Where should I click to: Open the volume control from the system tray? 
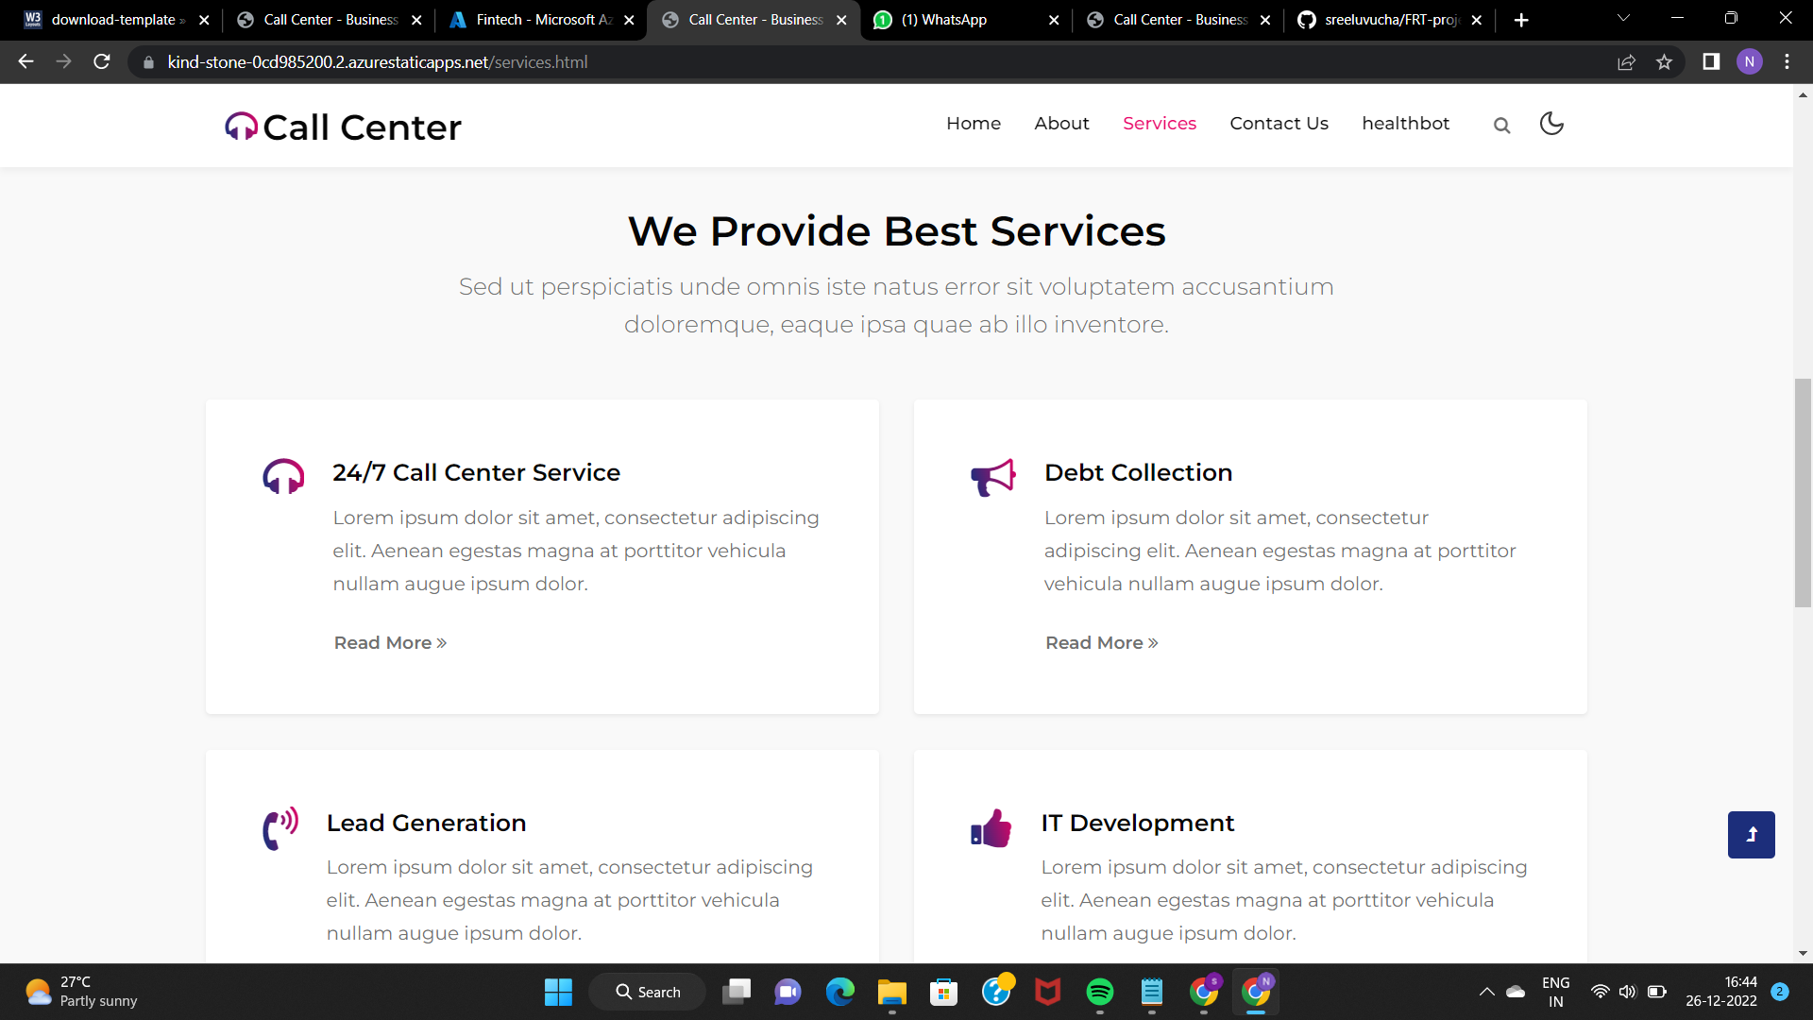point(1628,992)
